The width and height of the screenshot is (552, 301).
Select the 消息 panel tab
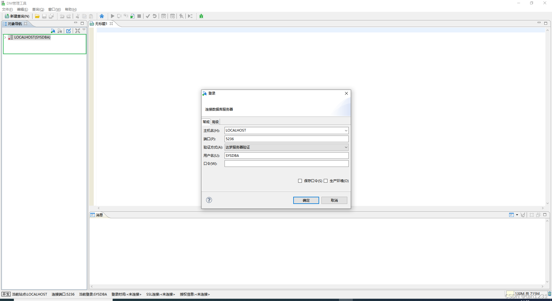pyautogui.click(x=99, y=215)
